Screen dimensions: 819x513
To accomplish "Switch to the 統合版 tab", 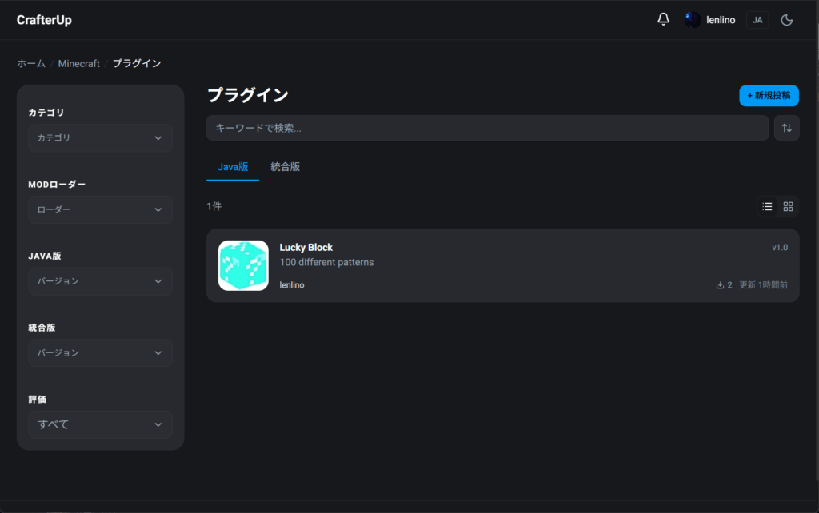I will (286, 167).
